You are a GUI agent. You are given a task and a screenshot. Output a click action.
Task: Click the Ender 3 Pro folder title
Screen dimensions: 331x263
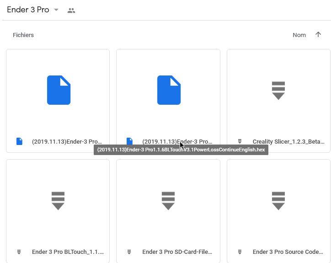point(28,10)
